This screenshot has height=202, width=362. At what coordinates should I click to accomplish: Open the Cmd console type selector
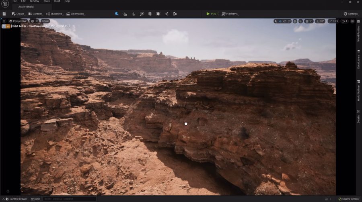tap(36, 199)
